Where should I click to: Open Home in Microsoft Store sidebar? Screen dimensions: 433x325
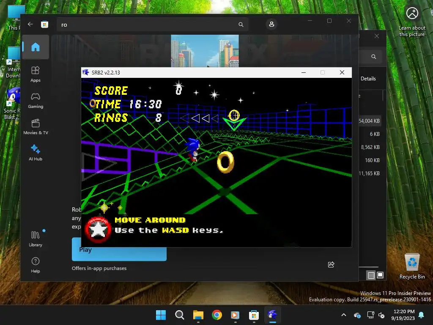click(x=36, y=47)
